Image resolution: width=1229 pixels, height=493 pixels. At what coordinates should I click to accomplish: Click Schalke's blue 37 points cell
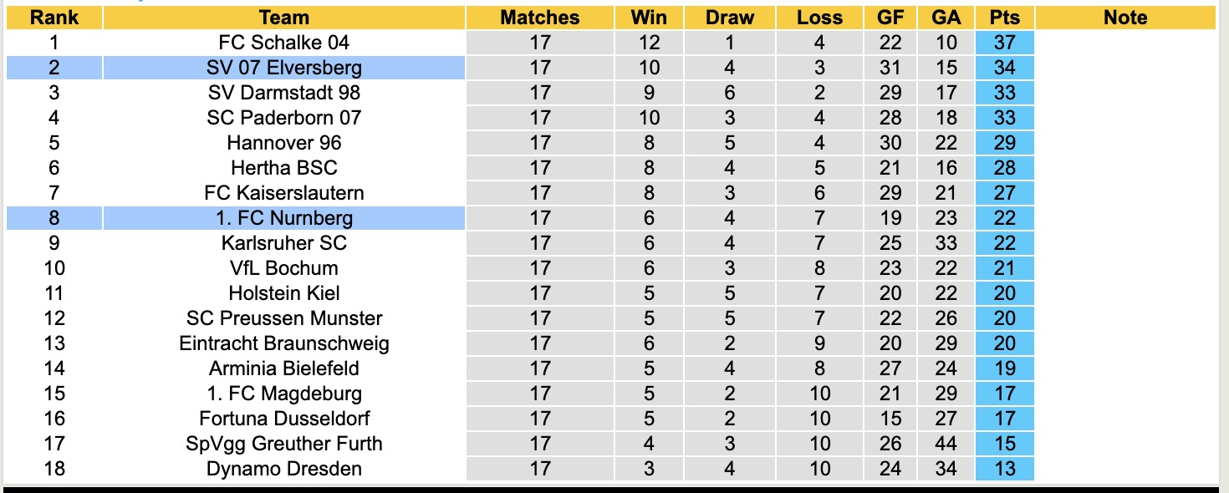[x=1004, y=43]
